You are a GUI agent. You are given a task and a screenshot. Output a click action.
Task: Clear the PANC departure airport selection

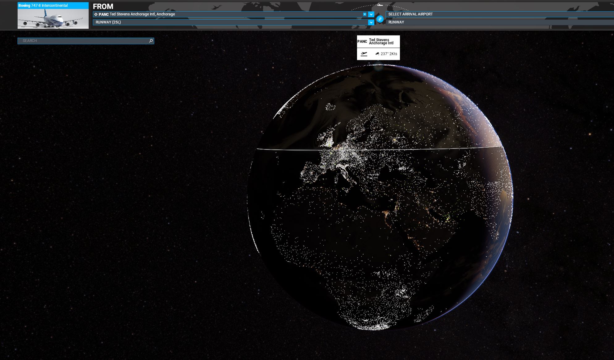coord(365,14)
